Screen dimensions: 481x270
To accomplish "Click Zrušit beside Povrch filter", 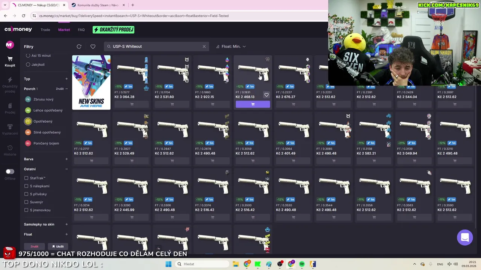I will pos(60,89).
